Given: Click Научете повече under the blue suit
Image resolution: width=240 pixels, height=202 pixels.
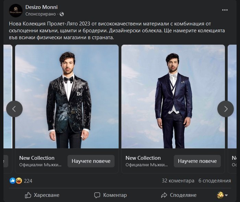Looking at the screenshot, I should pos(197,161).
